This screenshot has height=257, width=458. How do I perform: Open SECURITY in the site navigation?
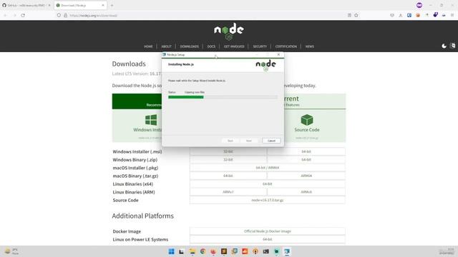coord(260,46)
